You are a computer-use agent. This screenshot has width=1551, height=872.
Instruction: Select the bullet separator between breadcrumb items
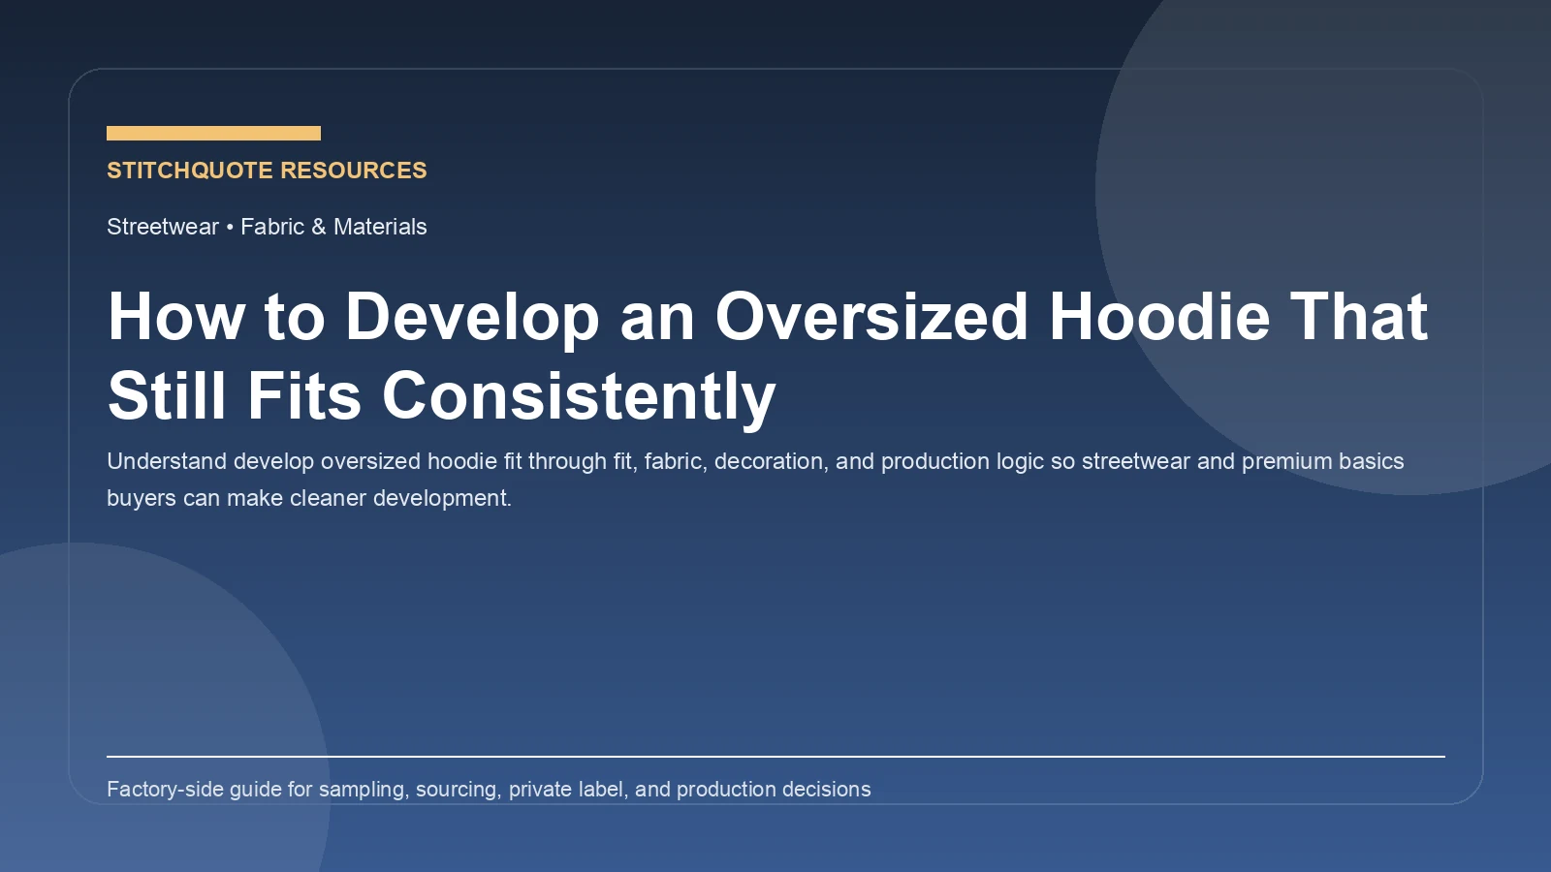point(230,227)
